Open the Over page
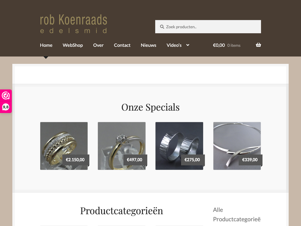This screenshot has height=226, width=301. pos(98,45)
